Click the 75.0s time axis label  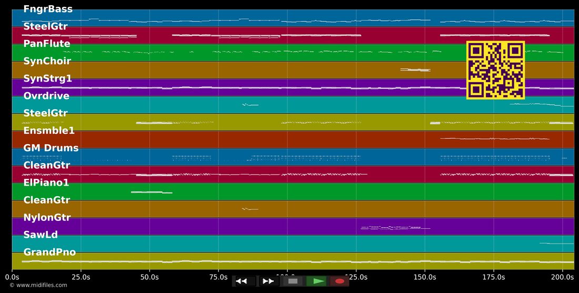(x=218, y=276)
